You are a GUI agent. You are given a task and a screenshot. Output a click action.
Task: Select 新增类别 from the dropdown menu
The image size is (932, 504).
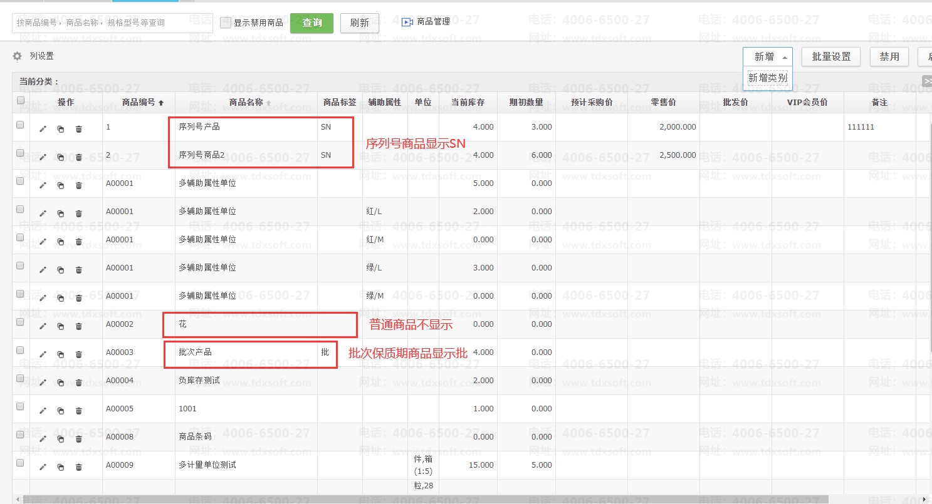(768, 78)
